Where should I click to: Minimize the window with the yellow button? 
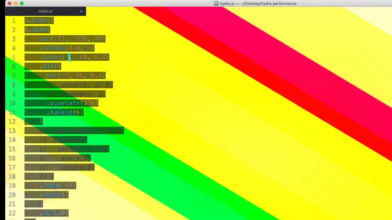pyautogui.click(x=16, y=3)
